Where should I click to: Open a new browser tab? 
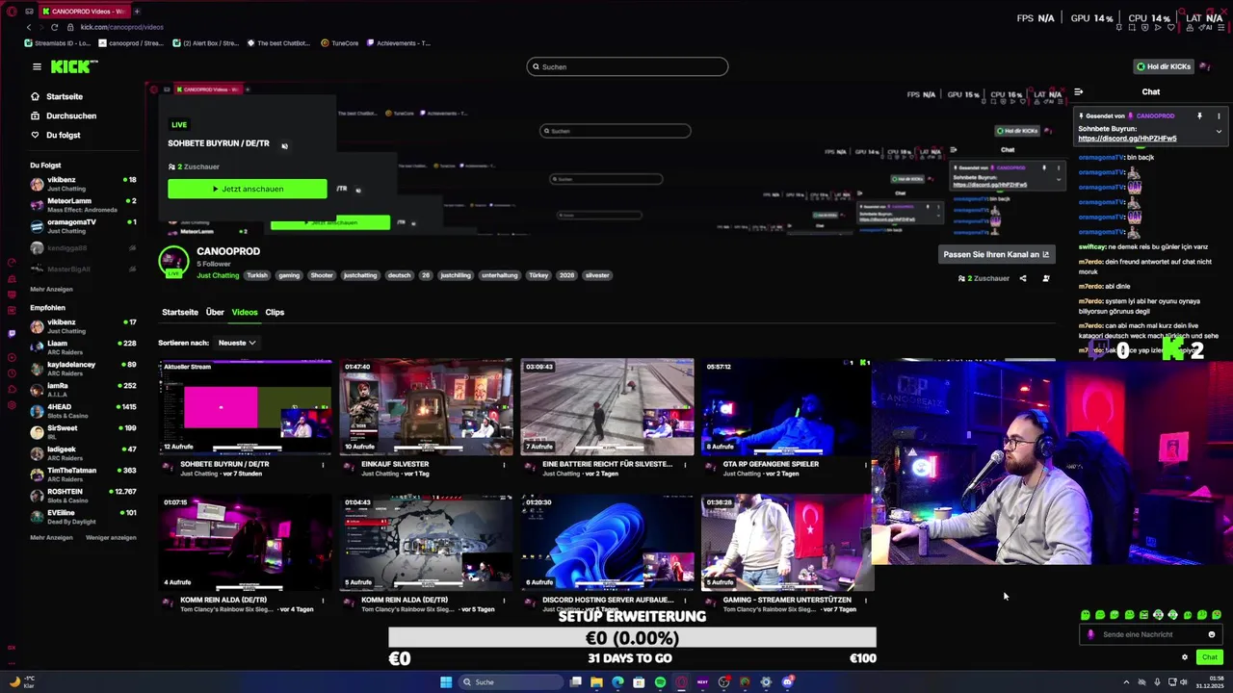(x=137, y=12)
